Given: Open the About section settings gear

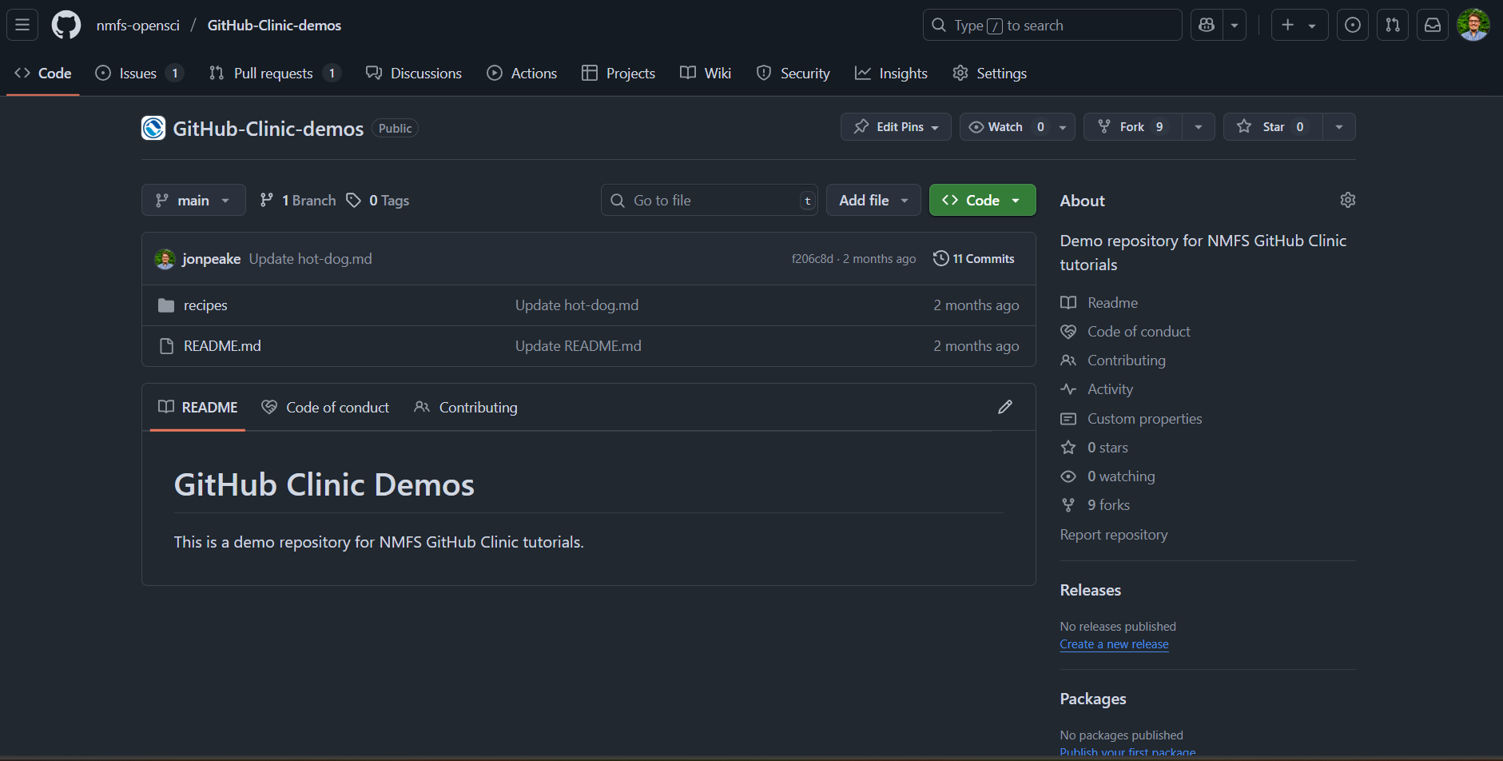Looking at the screenshot, I should (x=1348, y=200).
